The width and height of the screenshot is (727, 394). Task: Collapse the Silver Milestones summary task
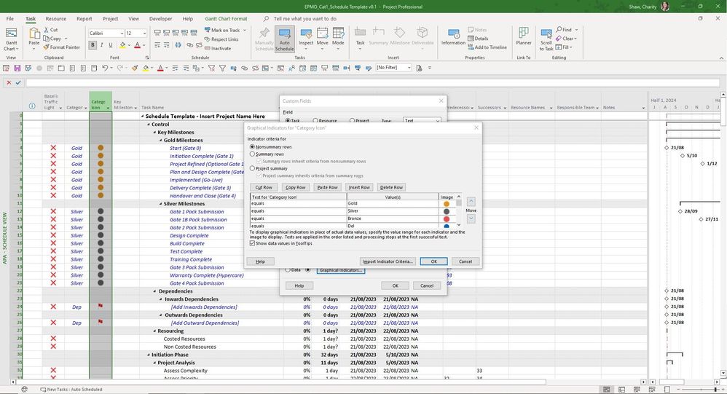[x=160, y=204]
